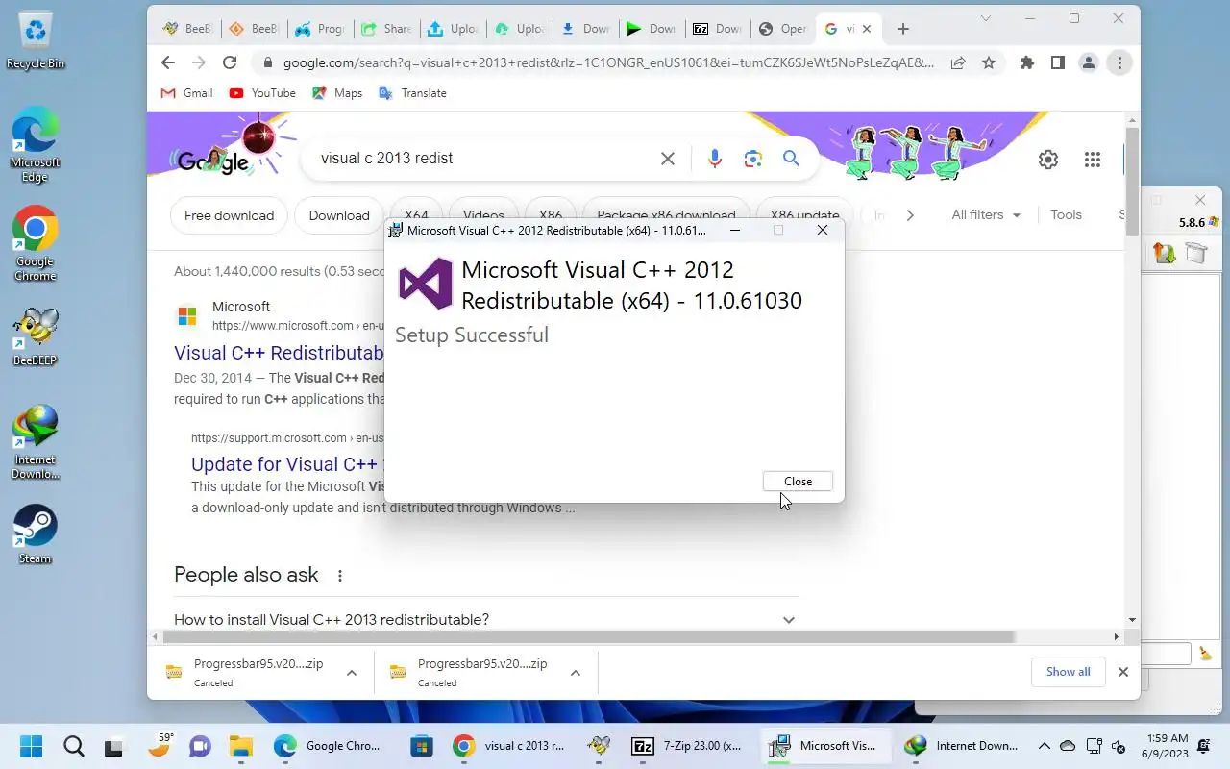
Task: Launch Steam desktop shortcut
Action: pos(36,535)
